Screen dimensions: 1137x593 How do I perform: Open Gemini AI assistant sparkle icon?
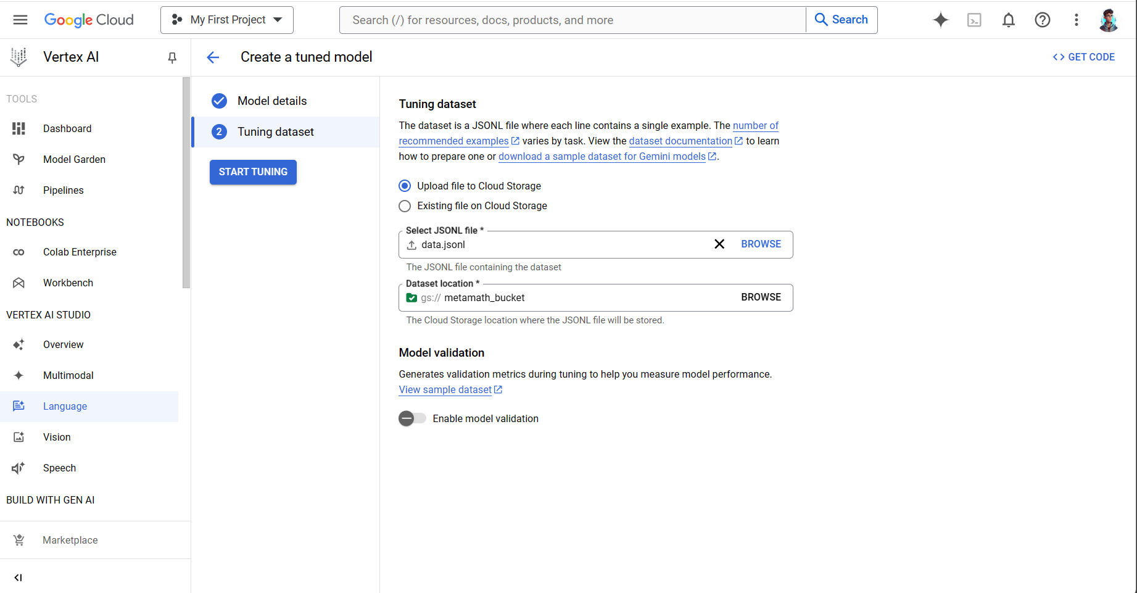pyautogui.click(x=940, y=20)
